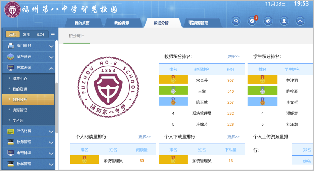
Task: Click student name 潘妤宸
Action: click(292, 114)
